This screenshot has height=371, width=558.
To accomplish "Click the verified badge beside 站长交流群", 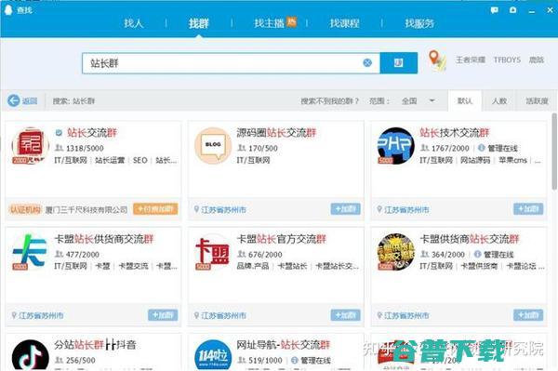I will coord(59,133).
